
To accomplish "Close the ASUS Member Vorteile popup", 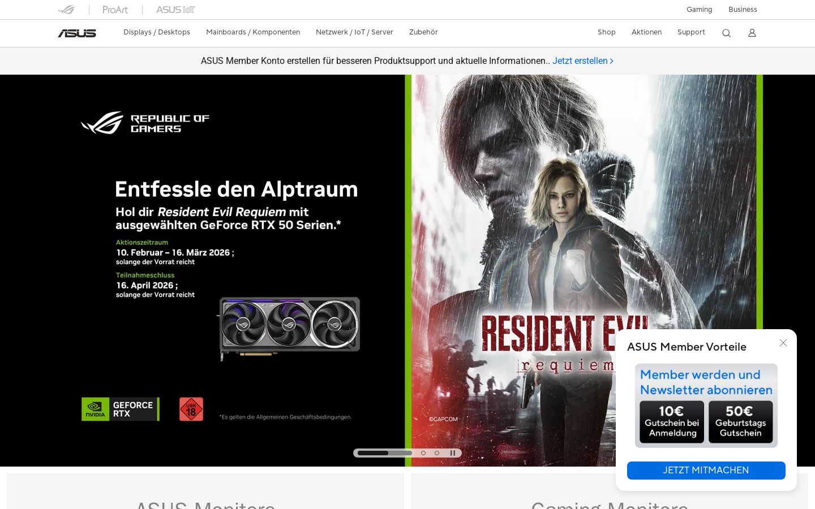I will pyautogui.click(x=783, y=343).
